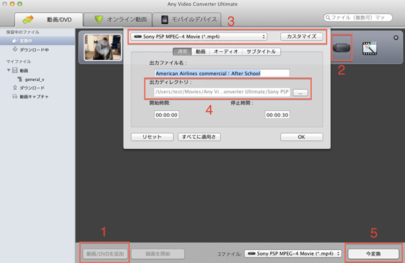Open the モバイルデバイス tab

187,20
